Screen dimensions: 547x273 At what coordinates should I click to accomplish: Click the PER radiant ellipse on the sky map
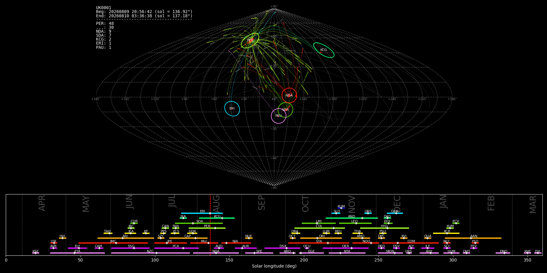click(250, 41)
